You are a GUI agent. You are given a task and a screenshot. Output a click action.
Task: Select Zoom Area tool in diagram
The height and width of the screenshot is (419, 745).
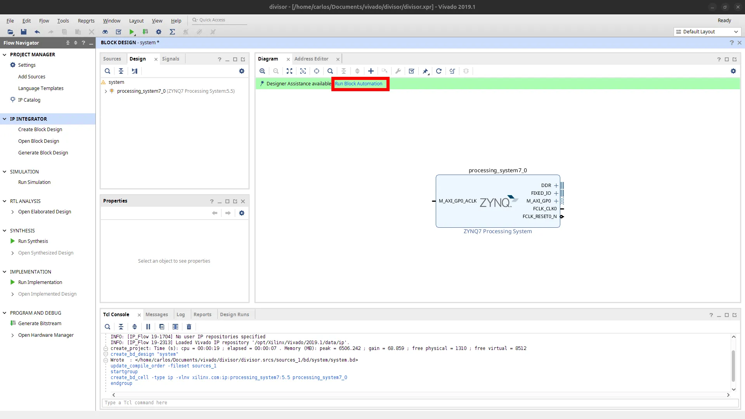303,71
